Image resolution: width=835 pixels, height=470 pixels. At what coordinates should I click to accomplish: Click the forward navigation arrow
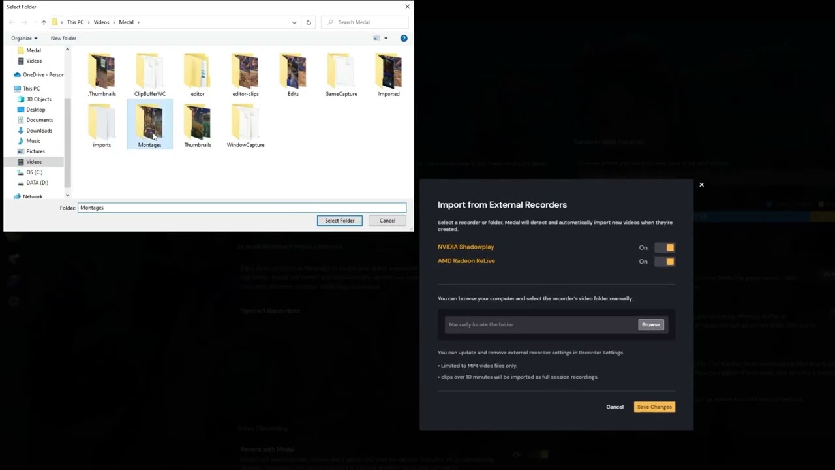[25, 22]
